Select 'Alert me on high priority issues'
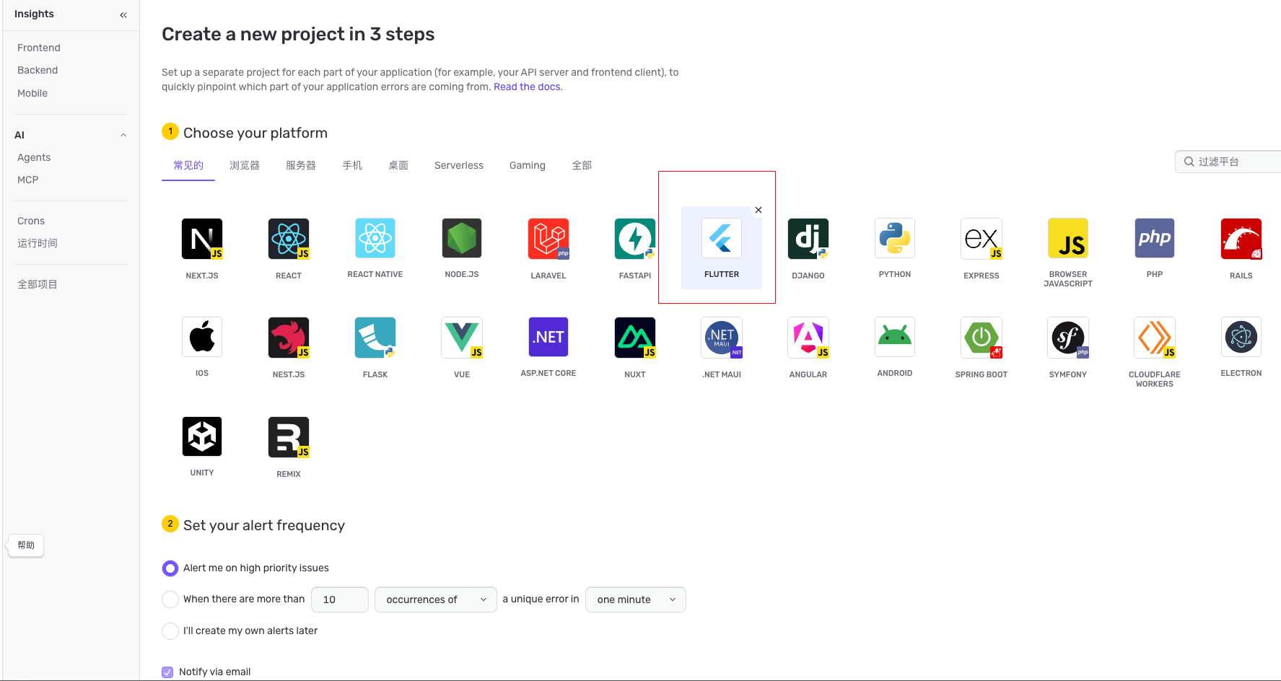 click(170, 568)
